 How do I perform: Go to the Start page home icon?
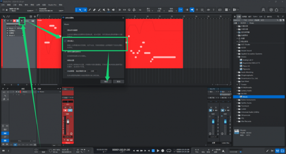(x=276, y=10)
